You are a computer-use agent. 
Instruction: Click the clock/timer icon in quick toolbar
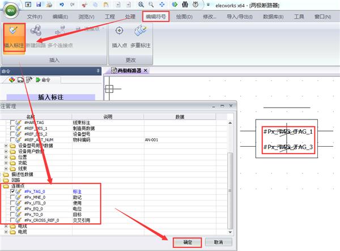[195, 5]
